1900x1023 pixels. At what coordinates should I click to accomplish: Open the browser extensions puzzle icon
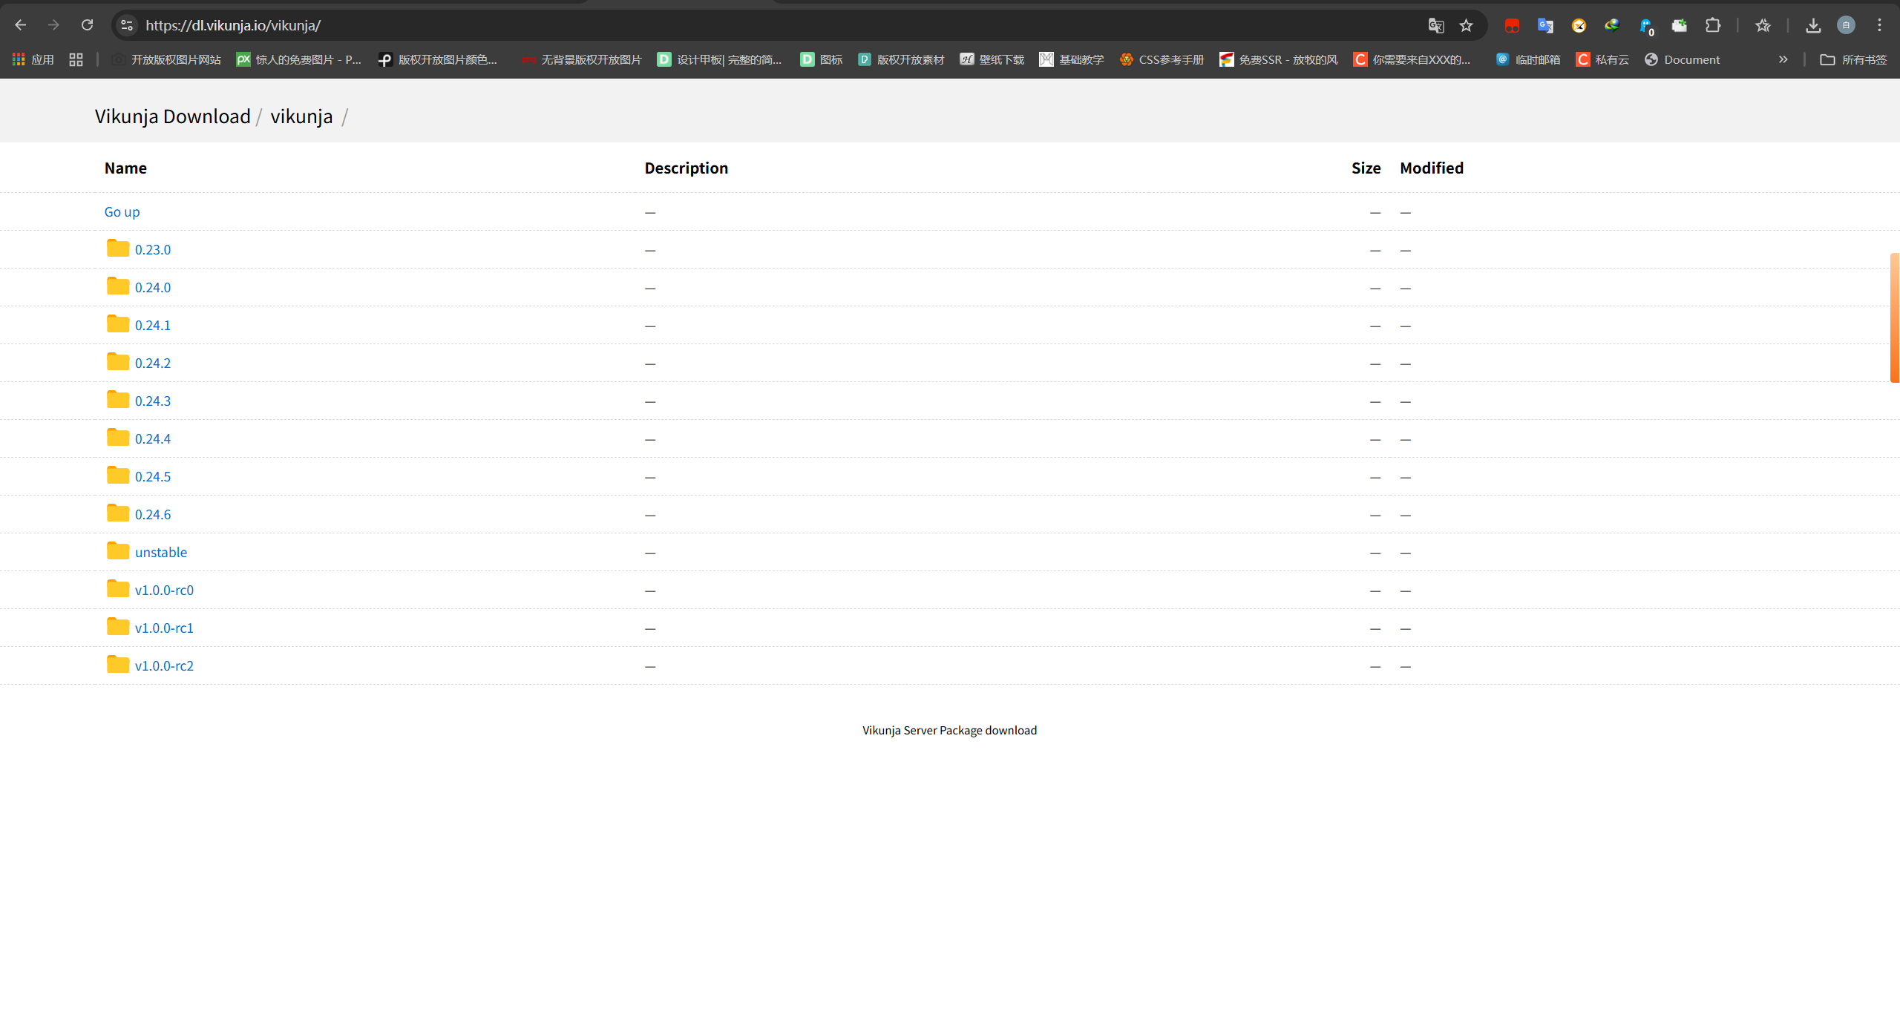click(1713, 25)
